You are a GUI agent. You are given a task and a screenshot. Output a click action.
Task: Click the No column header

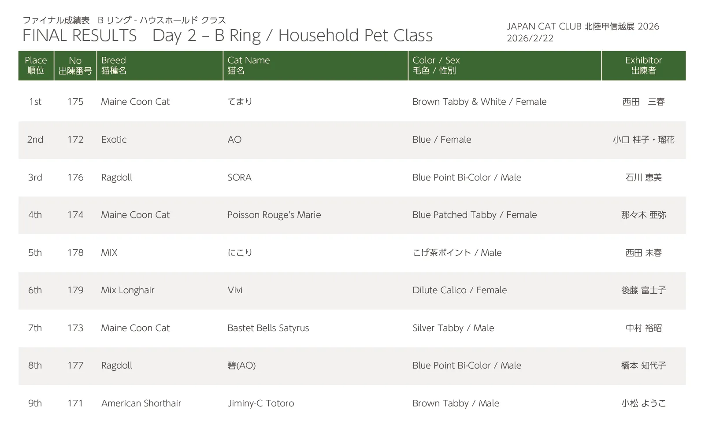pos(75,65)
